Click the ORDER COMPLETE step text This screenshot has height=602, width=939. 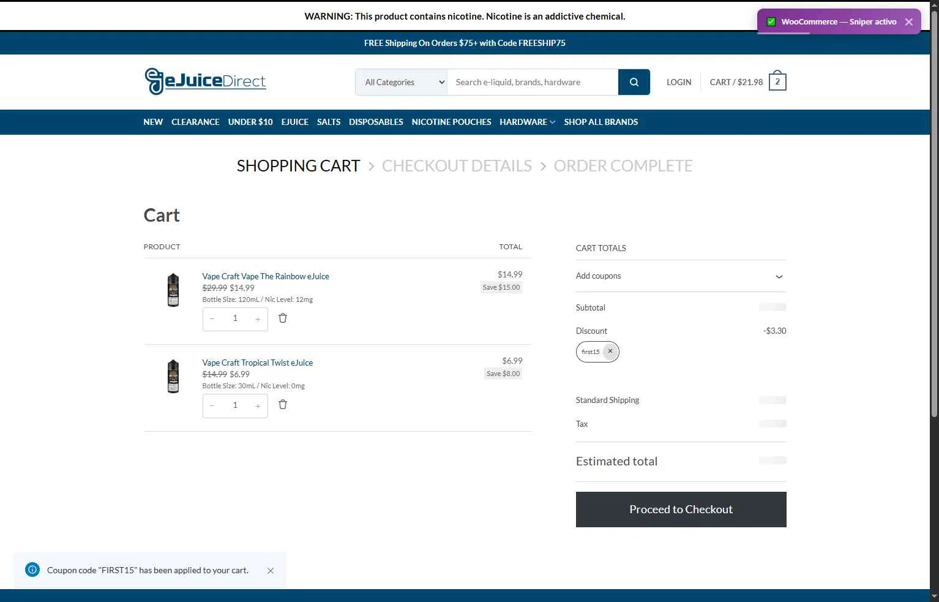coord(623,166)
